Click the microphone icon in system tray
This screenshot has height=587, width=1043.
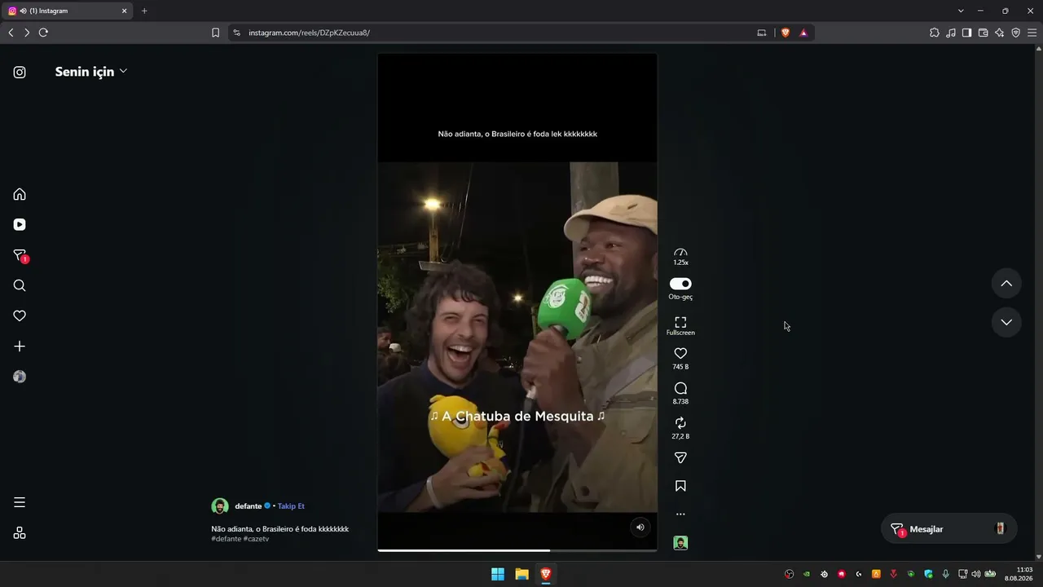(x=945, y=574)
